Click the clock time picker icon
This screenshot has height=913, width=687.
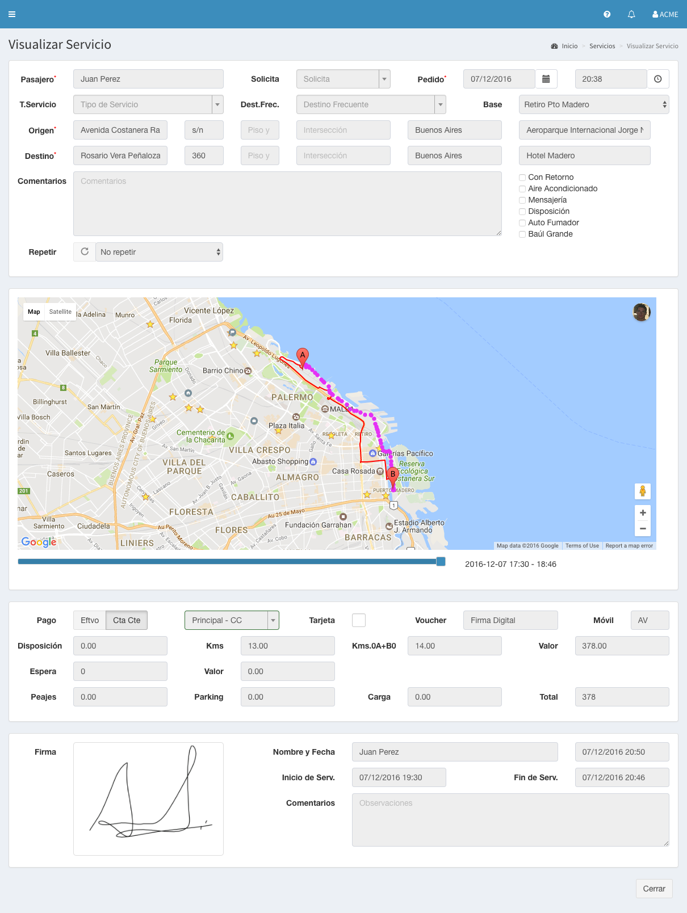click(657, 79)
